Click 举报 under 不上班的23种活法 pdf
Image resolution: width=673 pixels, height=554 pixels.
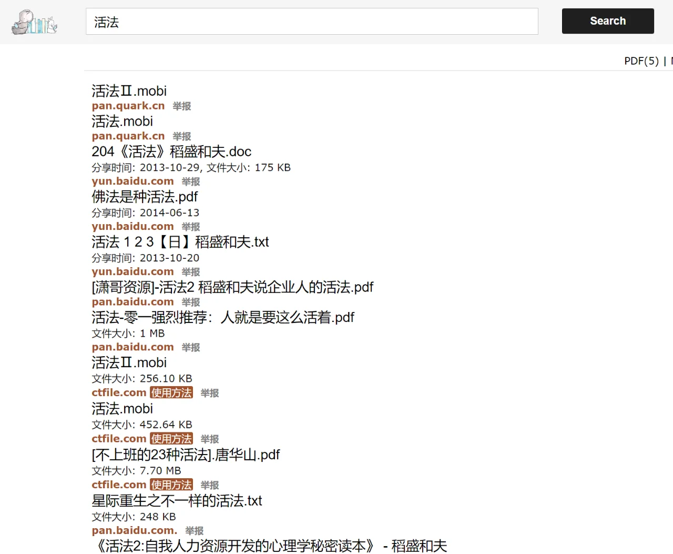tap(210, 485)
